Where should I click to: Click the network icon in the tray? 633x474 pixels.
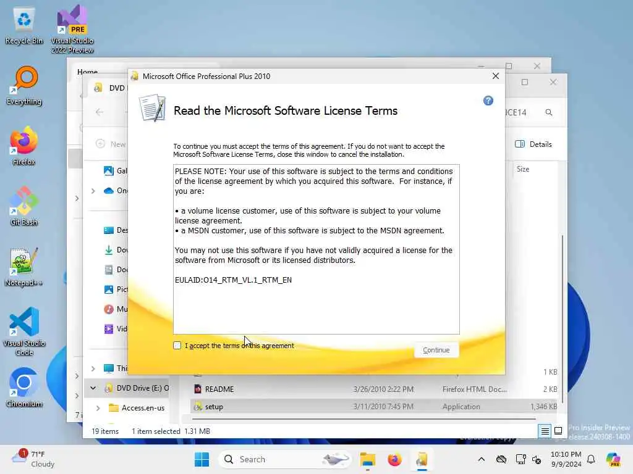[x=520, y=459]
